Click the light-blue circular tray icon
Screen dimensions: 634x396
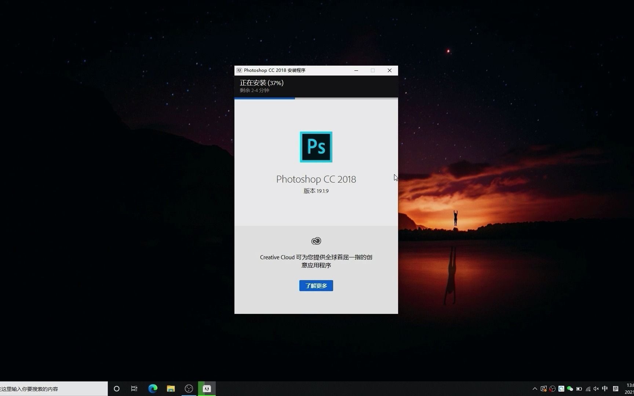point(561,389)
